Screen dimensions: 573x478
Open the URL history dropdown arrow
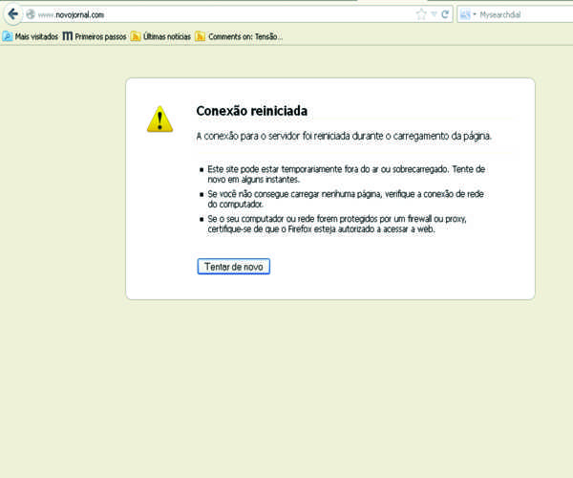[435, 14]
